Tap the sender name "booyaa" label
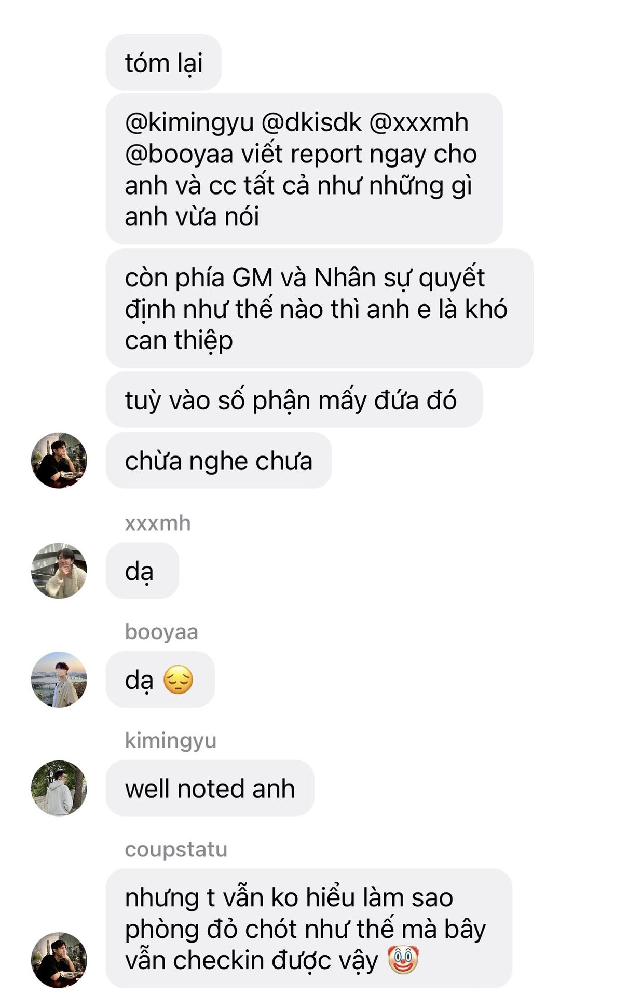The image size is (628, 996). [161, 632]
